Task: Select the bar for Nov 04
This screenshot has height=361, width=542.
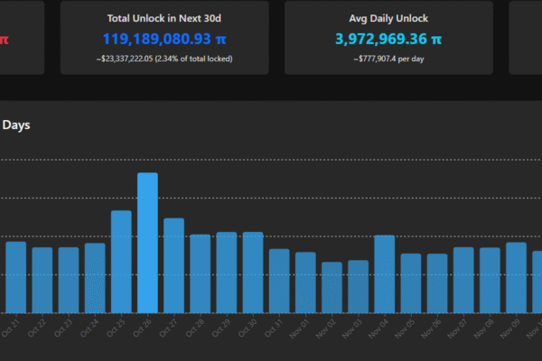Action: [384, 273]
